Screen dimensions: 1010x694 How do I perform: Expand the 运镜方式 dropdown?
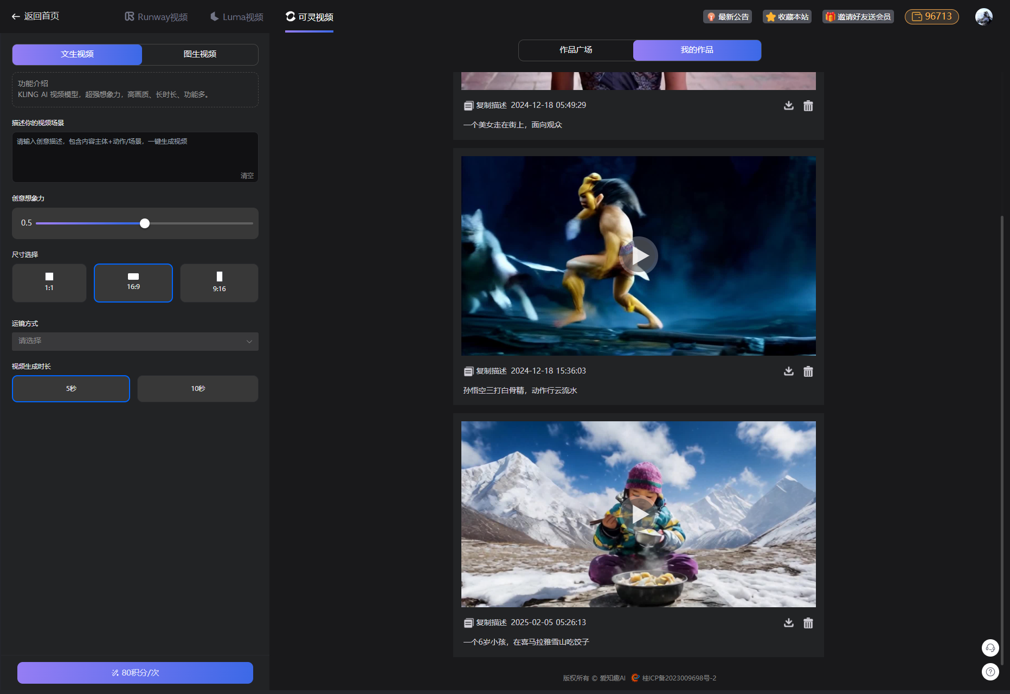coord(135,341)
